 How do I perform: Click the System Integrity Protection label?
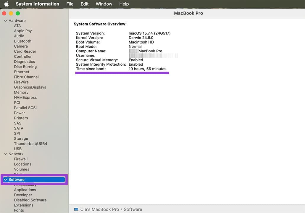pos(101,64)
